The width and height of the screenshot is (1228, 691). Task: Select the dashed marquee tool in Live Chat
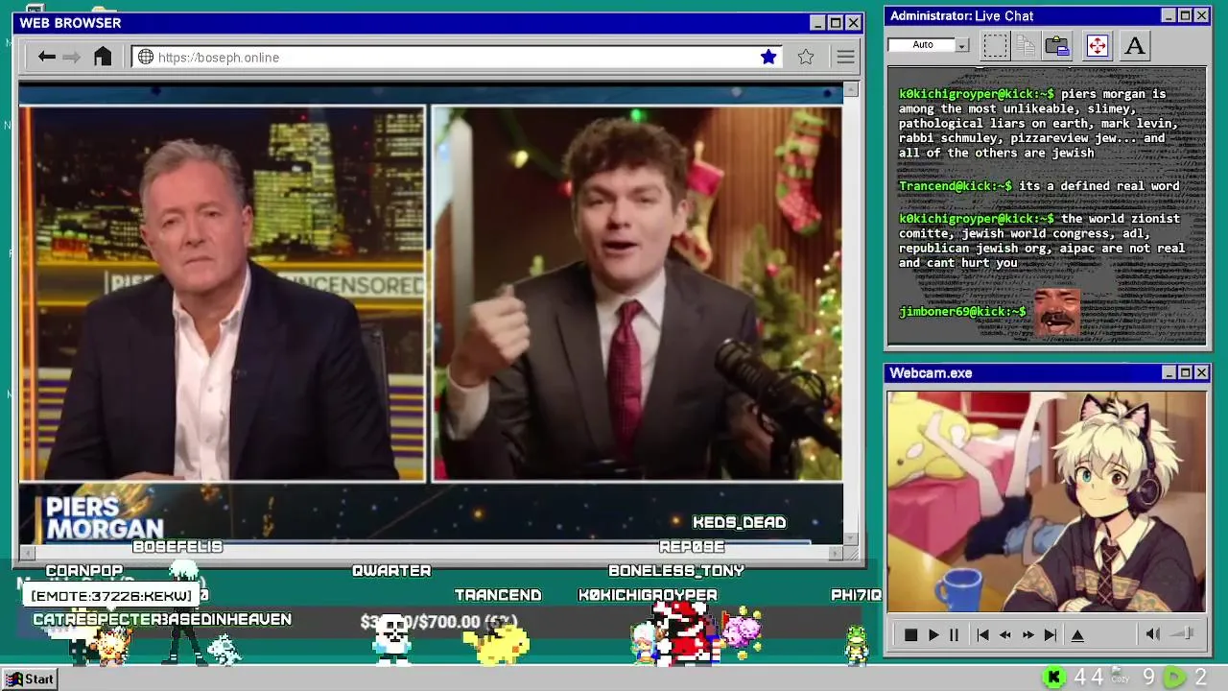tap(995, 45)
